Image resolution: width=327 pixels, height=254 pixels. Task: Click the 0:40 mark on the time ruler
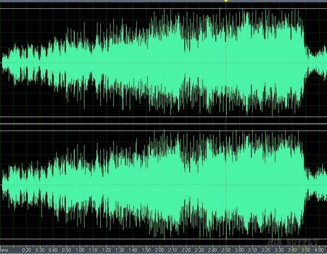53,250
